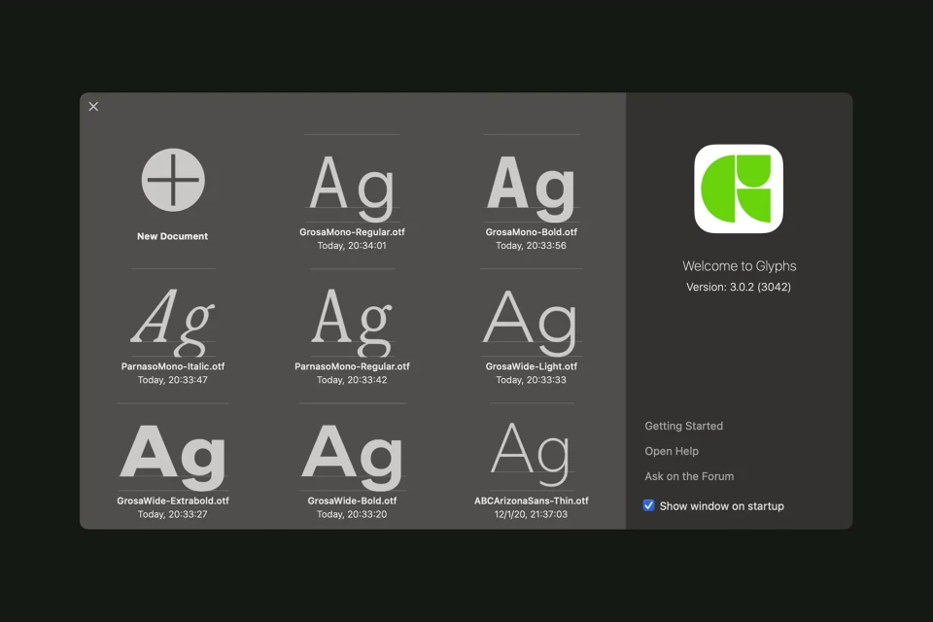Click Open Help
Screen dimensions: 933x622
tap(672, 451)
